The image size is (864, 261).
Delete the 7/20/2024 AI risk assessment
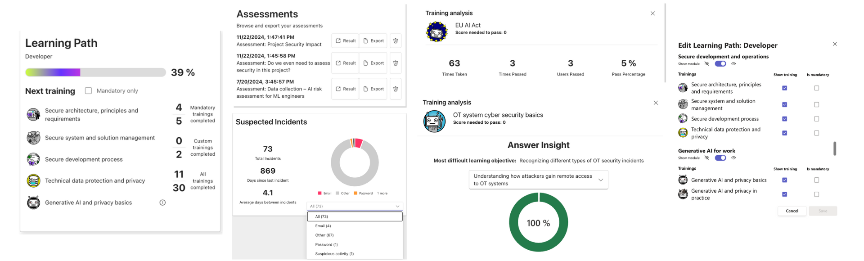coord(396,89)
